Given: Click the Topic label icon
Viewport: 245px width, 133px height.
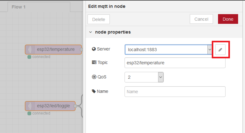Looking at the screenshot, I should point(94,62).
